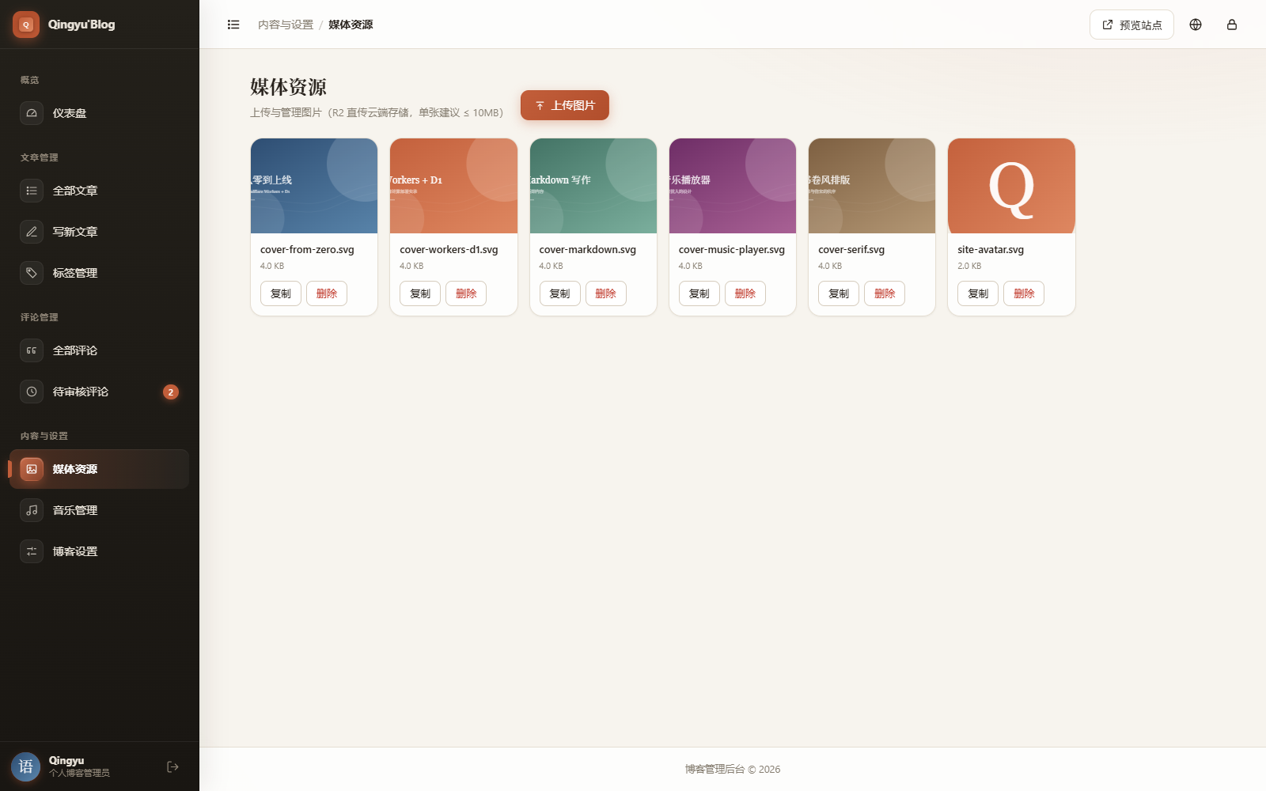
Task: Select 标签管理 in sidebar
Action: (100, 273)
